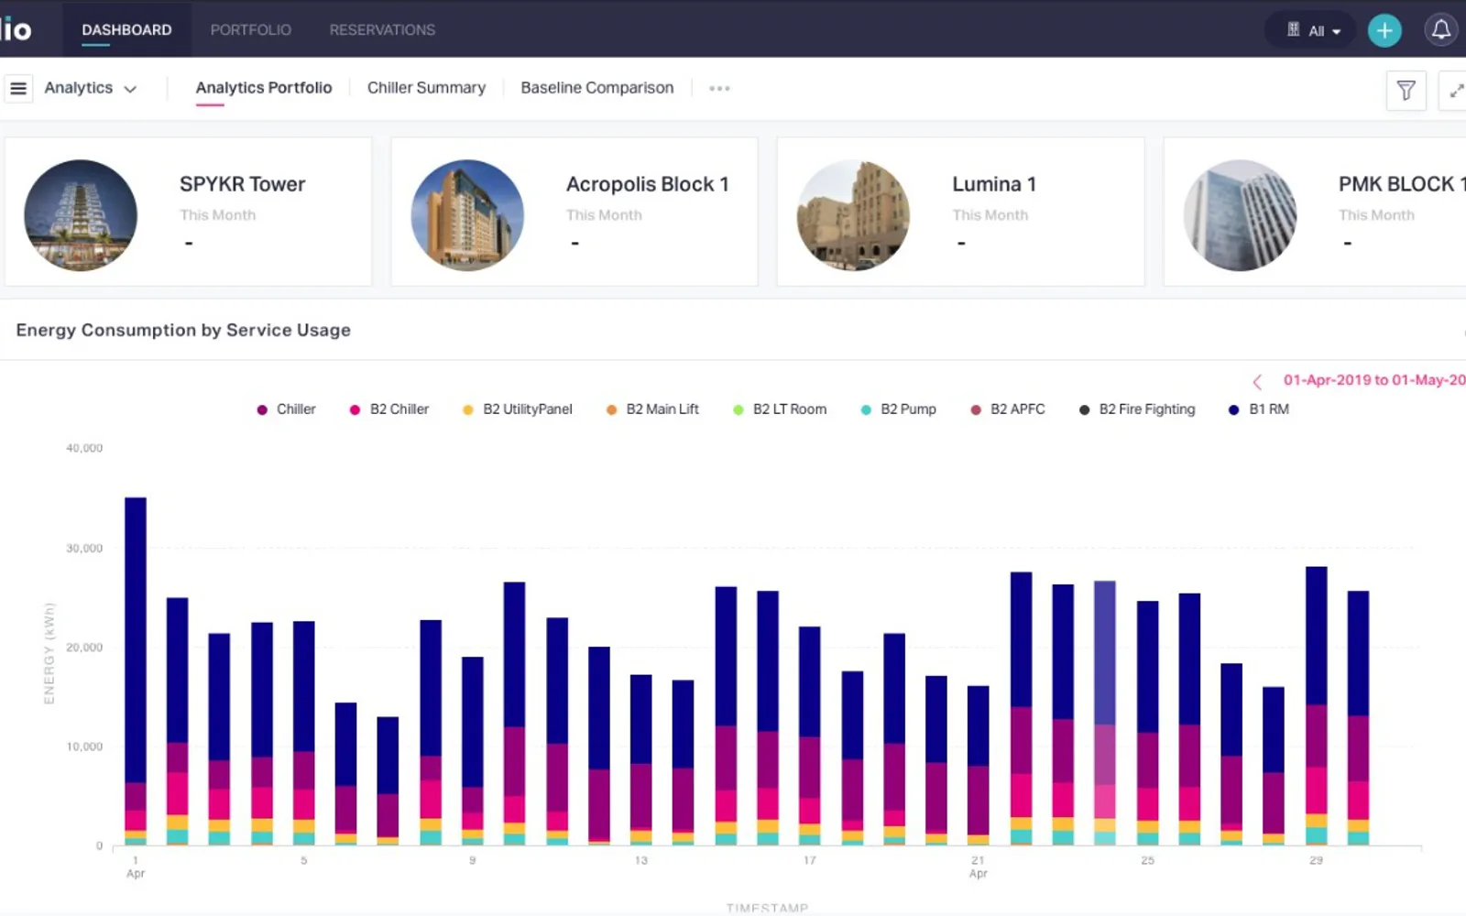Open the hamburger sidebar menu
Image resolution: width=1466 pixels, height=916 pixels.
coord(18,88)
